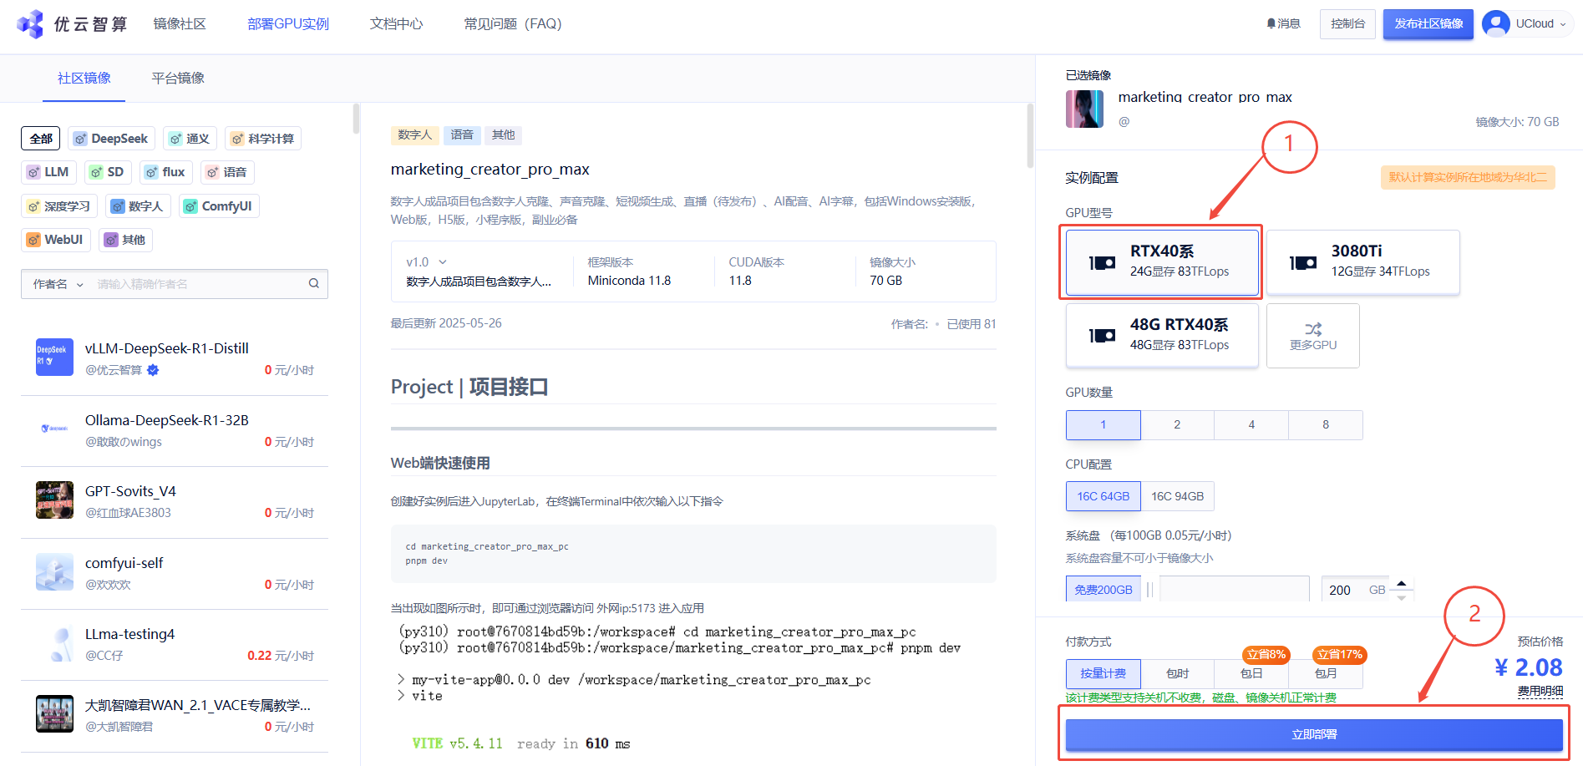Switch to 社区镜像 tab
Image resolution: width=1583 pixels, height=766 pixels.
(x=84, y=79)
